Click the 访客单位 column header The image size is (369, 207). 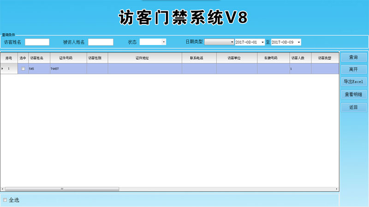pos(237,58)
